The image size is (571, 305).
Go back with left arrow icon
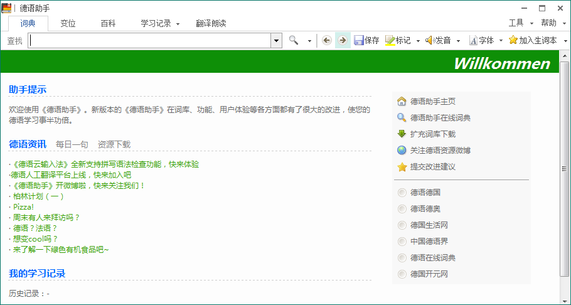coord(326,40)
